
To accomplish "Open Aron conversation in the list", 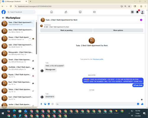I will tap(18, 31).
